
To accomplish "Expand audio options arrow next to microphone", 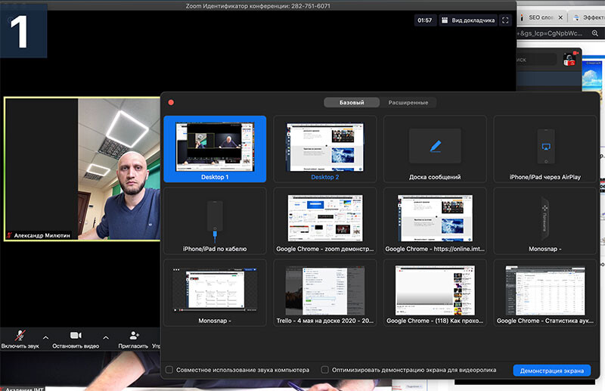I will pyautogui.click(x=45, y=338).
